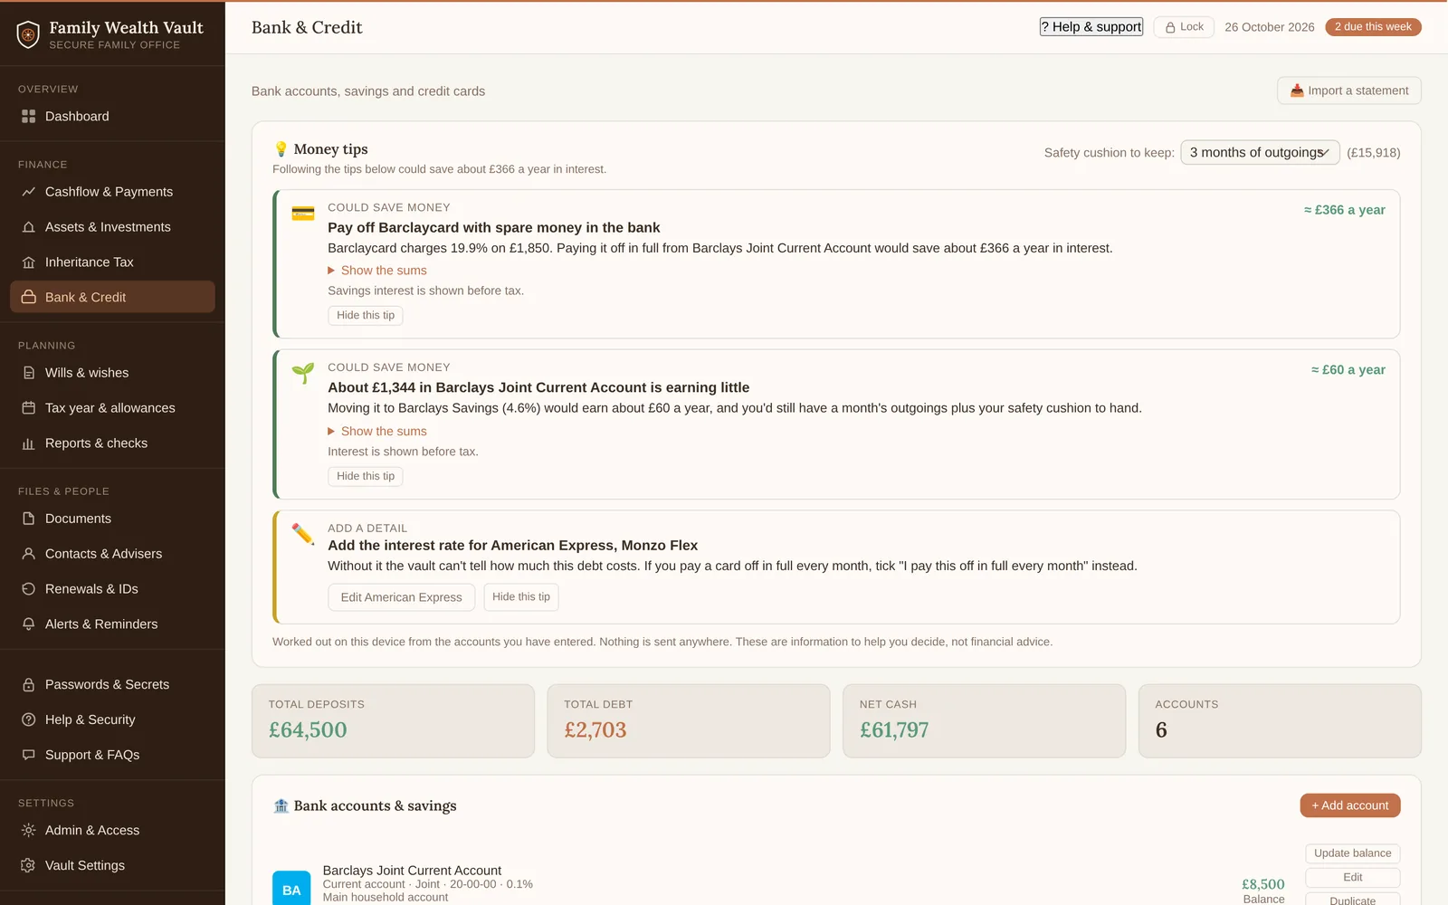Hide the add interest rate tip
Screen dimensions: 1448x905
521,597
